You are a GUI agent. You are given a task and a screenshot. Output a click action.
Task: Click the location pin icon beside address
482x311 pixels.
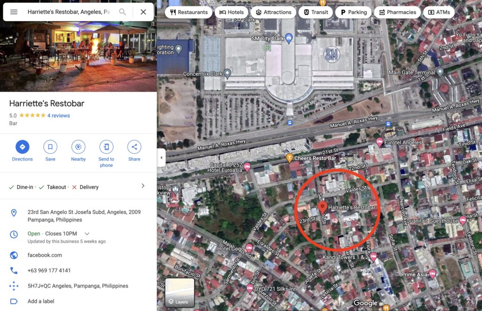(x=14, y=213)
